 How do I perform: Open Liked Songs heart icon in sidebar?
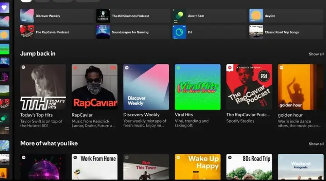pos(5,8)
